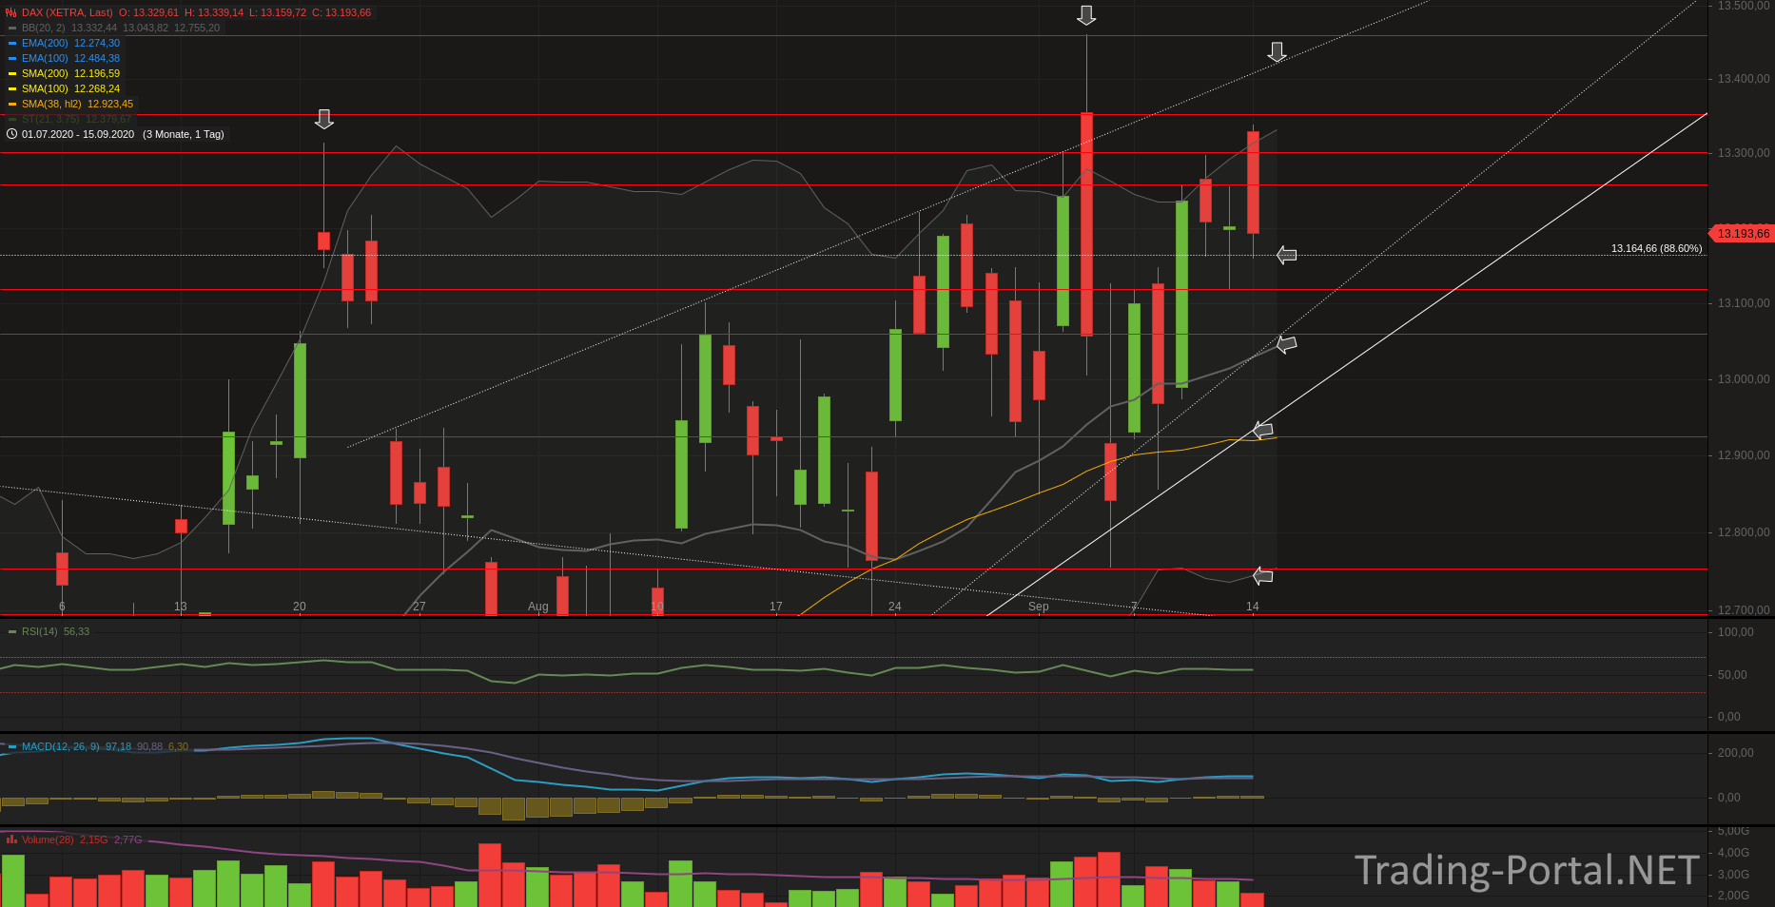Click the SMA(200) yellow color marker
The width and height of the screenshot is (1775, 907).
pyautogui.click(x=12, y=74)
